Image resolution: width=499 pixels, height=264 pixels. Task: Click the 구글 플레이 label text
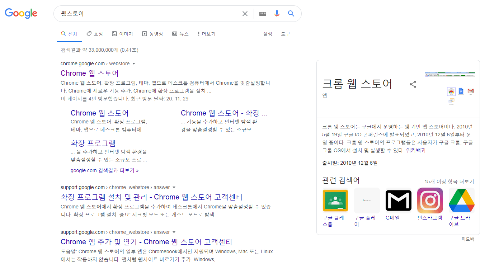point(365,221)
